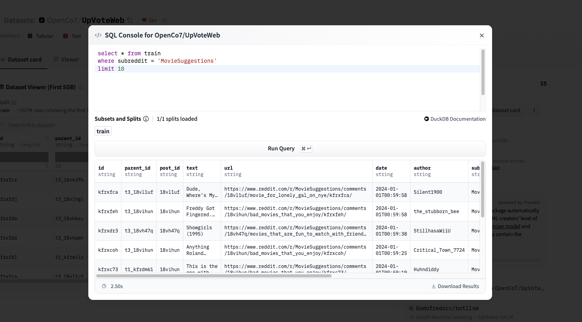Click the clock icon showing query time
Screen dimensions: 582x322
[104, 286]
